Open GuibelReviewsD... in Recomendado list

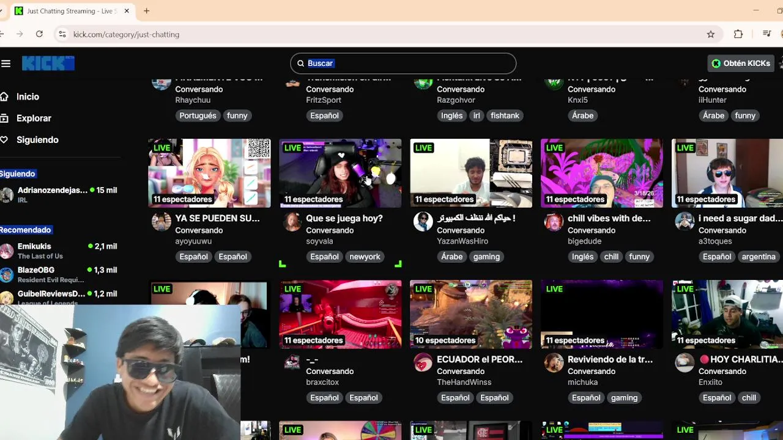pos(51,294)
